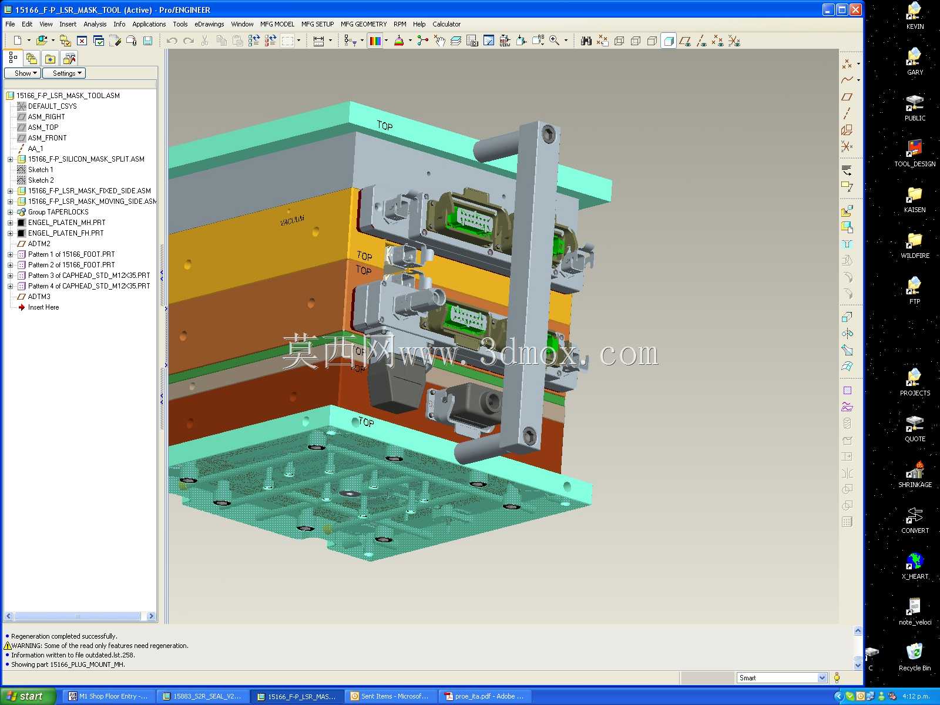Select Sketch 2 in model tree
Screen dimensions: 940x705
click(41, 180)
